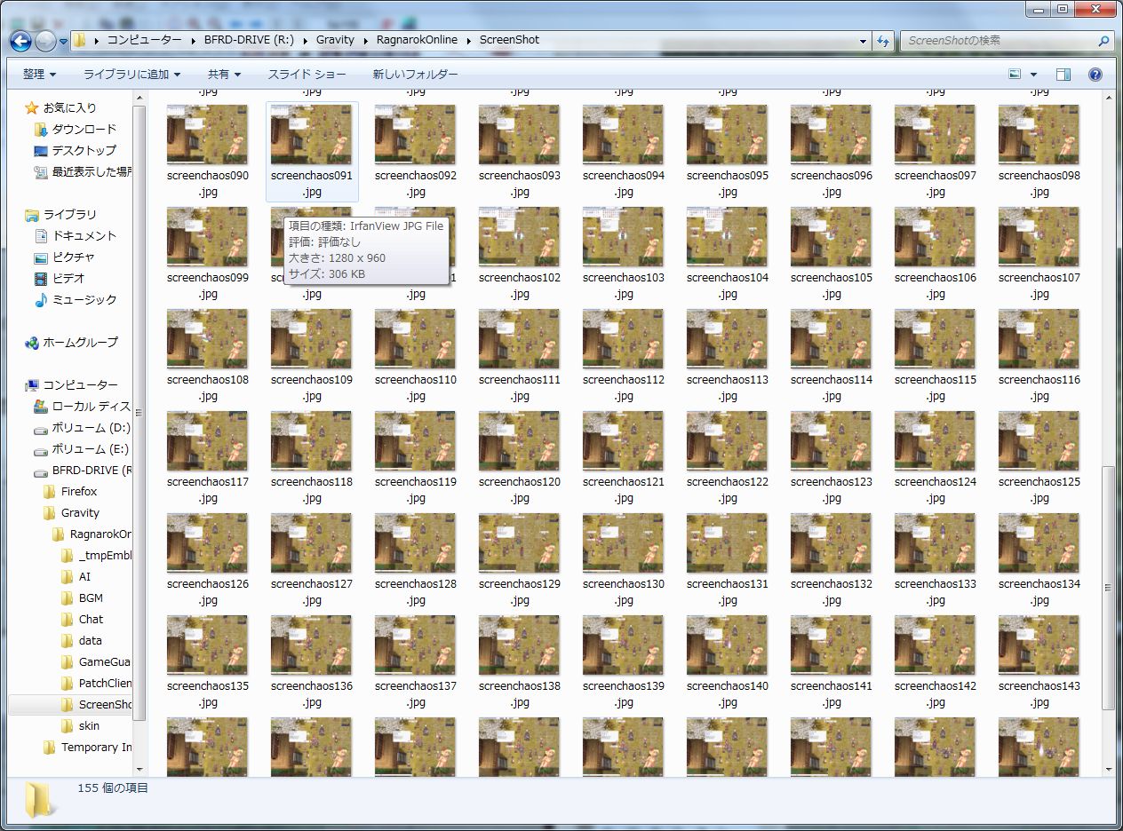The height and width of the screenshot is (831, 1123).
Task: Select thumbnail screenchaos112.jpg
Action: click(x=623, y=339)
